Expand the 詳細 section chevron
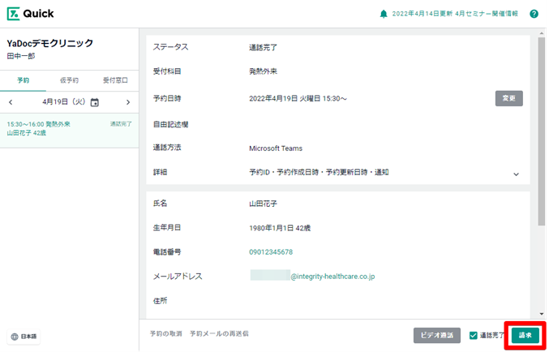 click(516, 173)
